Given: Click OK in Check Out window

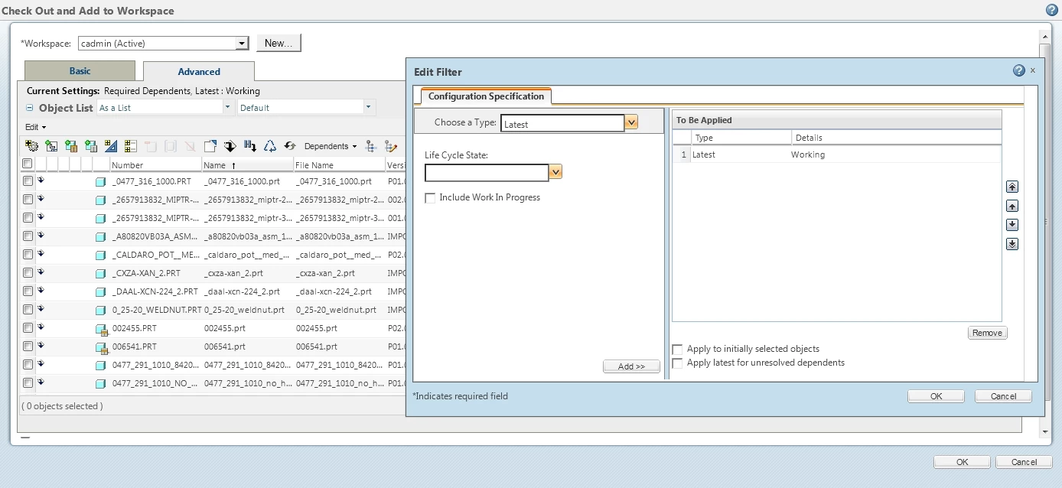Looking at the screenshot, I should click(963, 462).
